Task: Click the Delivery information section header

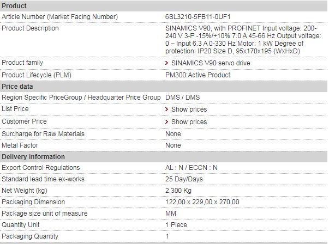Action: click(164, 157)
